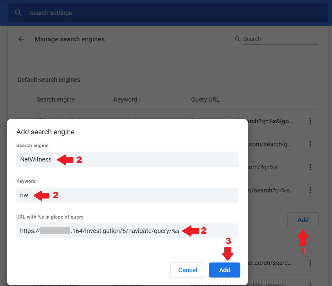Cancel the Add search engine dialog
Screen dimensions: 332x286
[x=188, y=270]
